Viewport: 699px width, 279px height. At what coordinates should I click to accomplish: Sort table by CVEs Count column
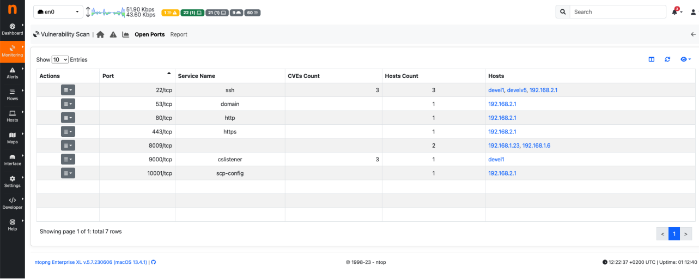333,76
